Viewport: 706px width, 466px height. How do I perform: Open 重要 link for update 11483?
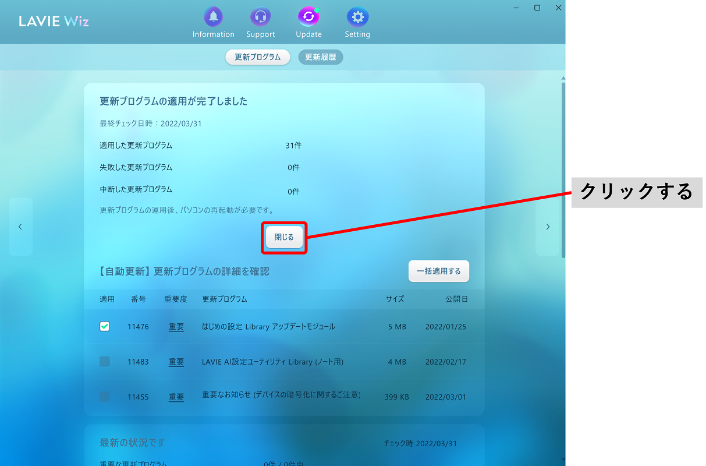tap(176, 362)
